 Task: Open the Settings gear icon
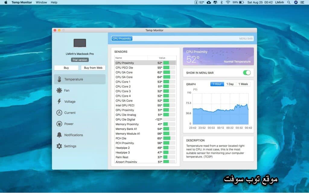59,146
